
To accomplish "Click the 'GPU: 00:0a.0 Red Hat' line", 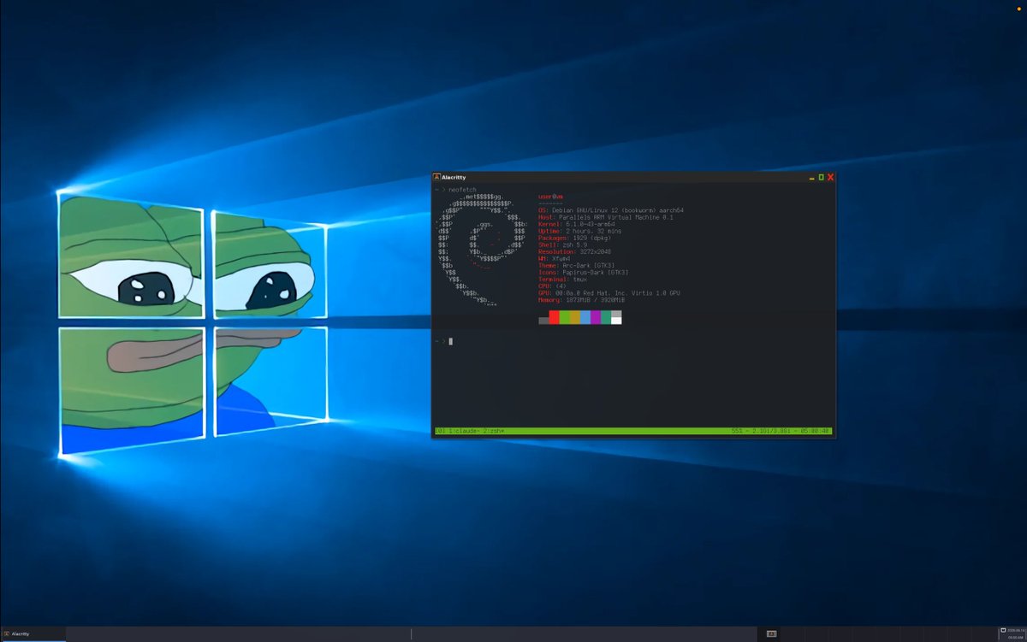I will (609, 293).
